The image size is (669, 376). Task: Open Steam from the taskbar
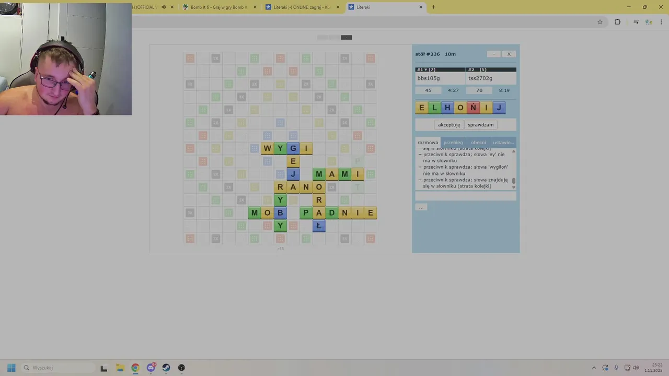pos(166,368)
